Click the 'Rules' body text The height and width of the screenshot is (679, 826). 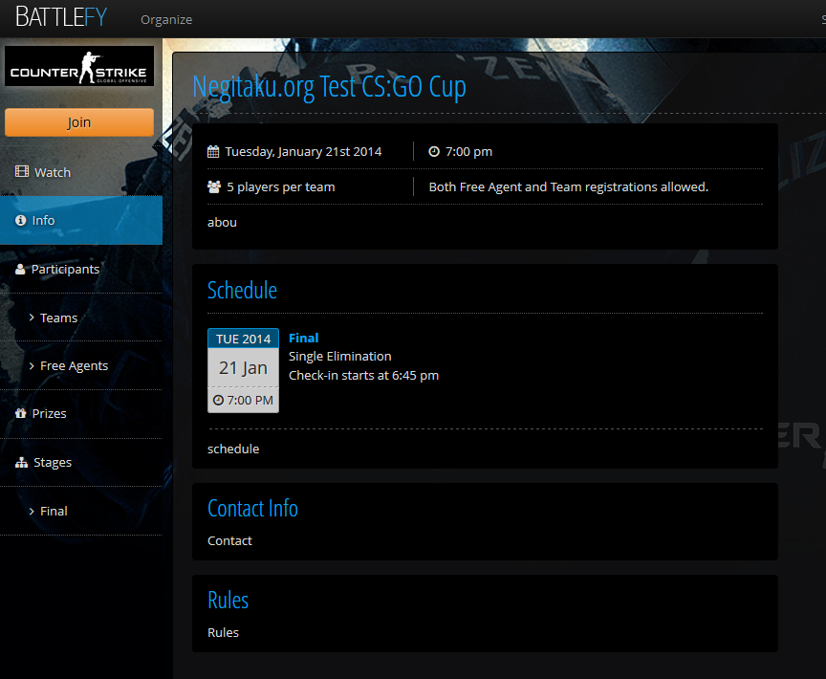224,633
